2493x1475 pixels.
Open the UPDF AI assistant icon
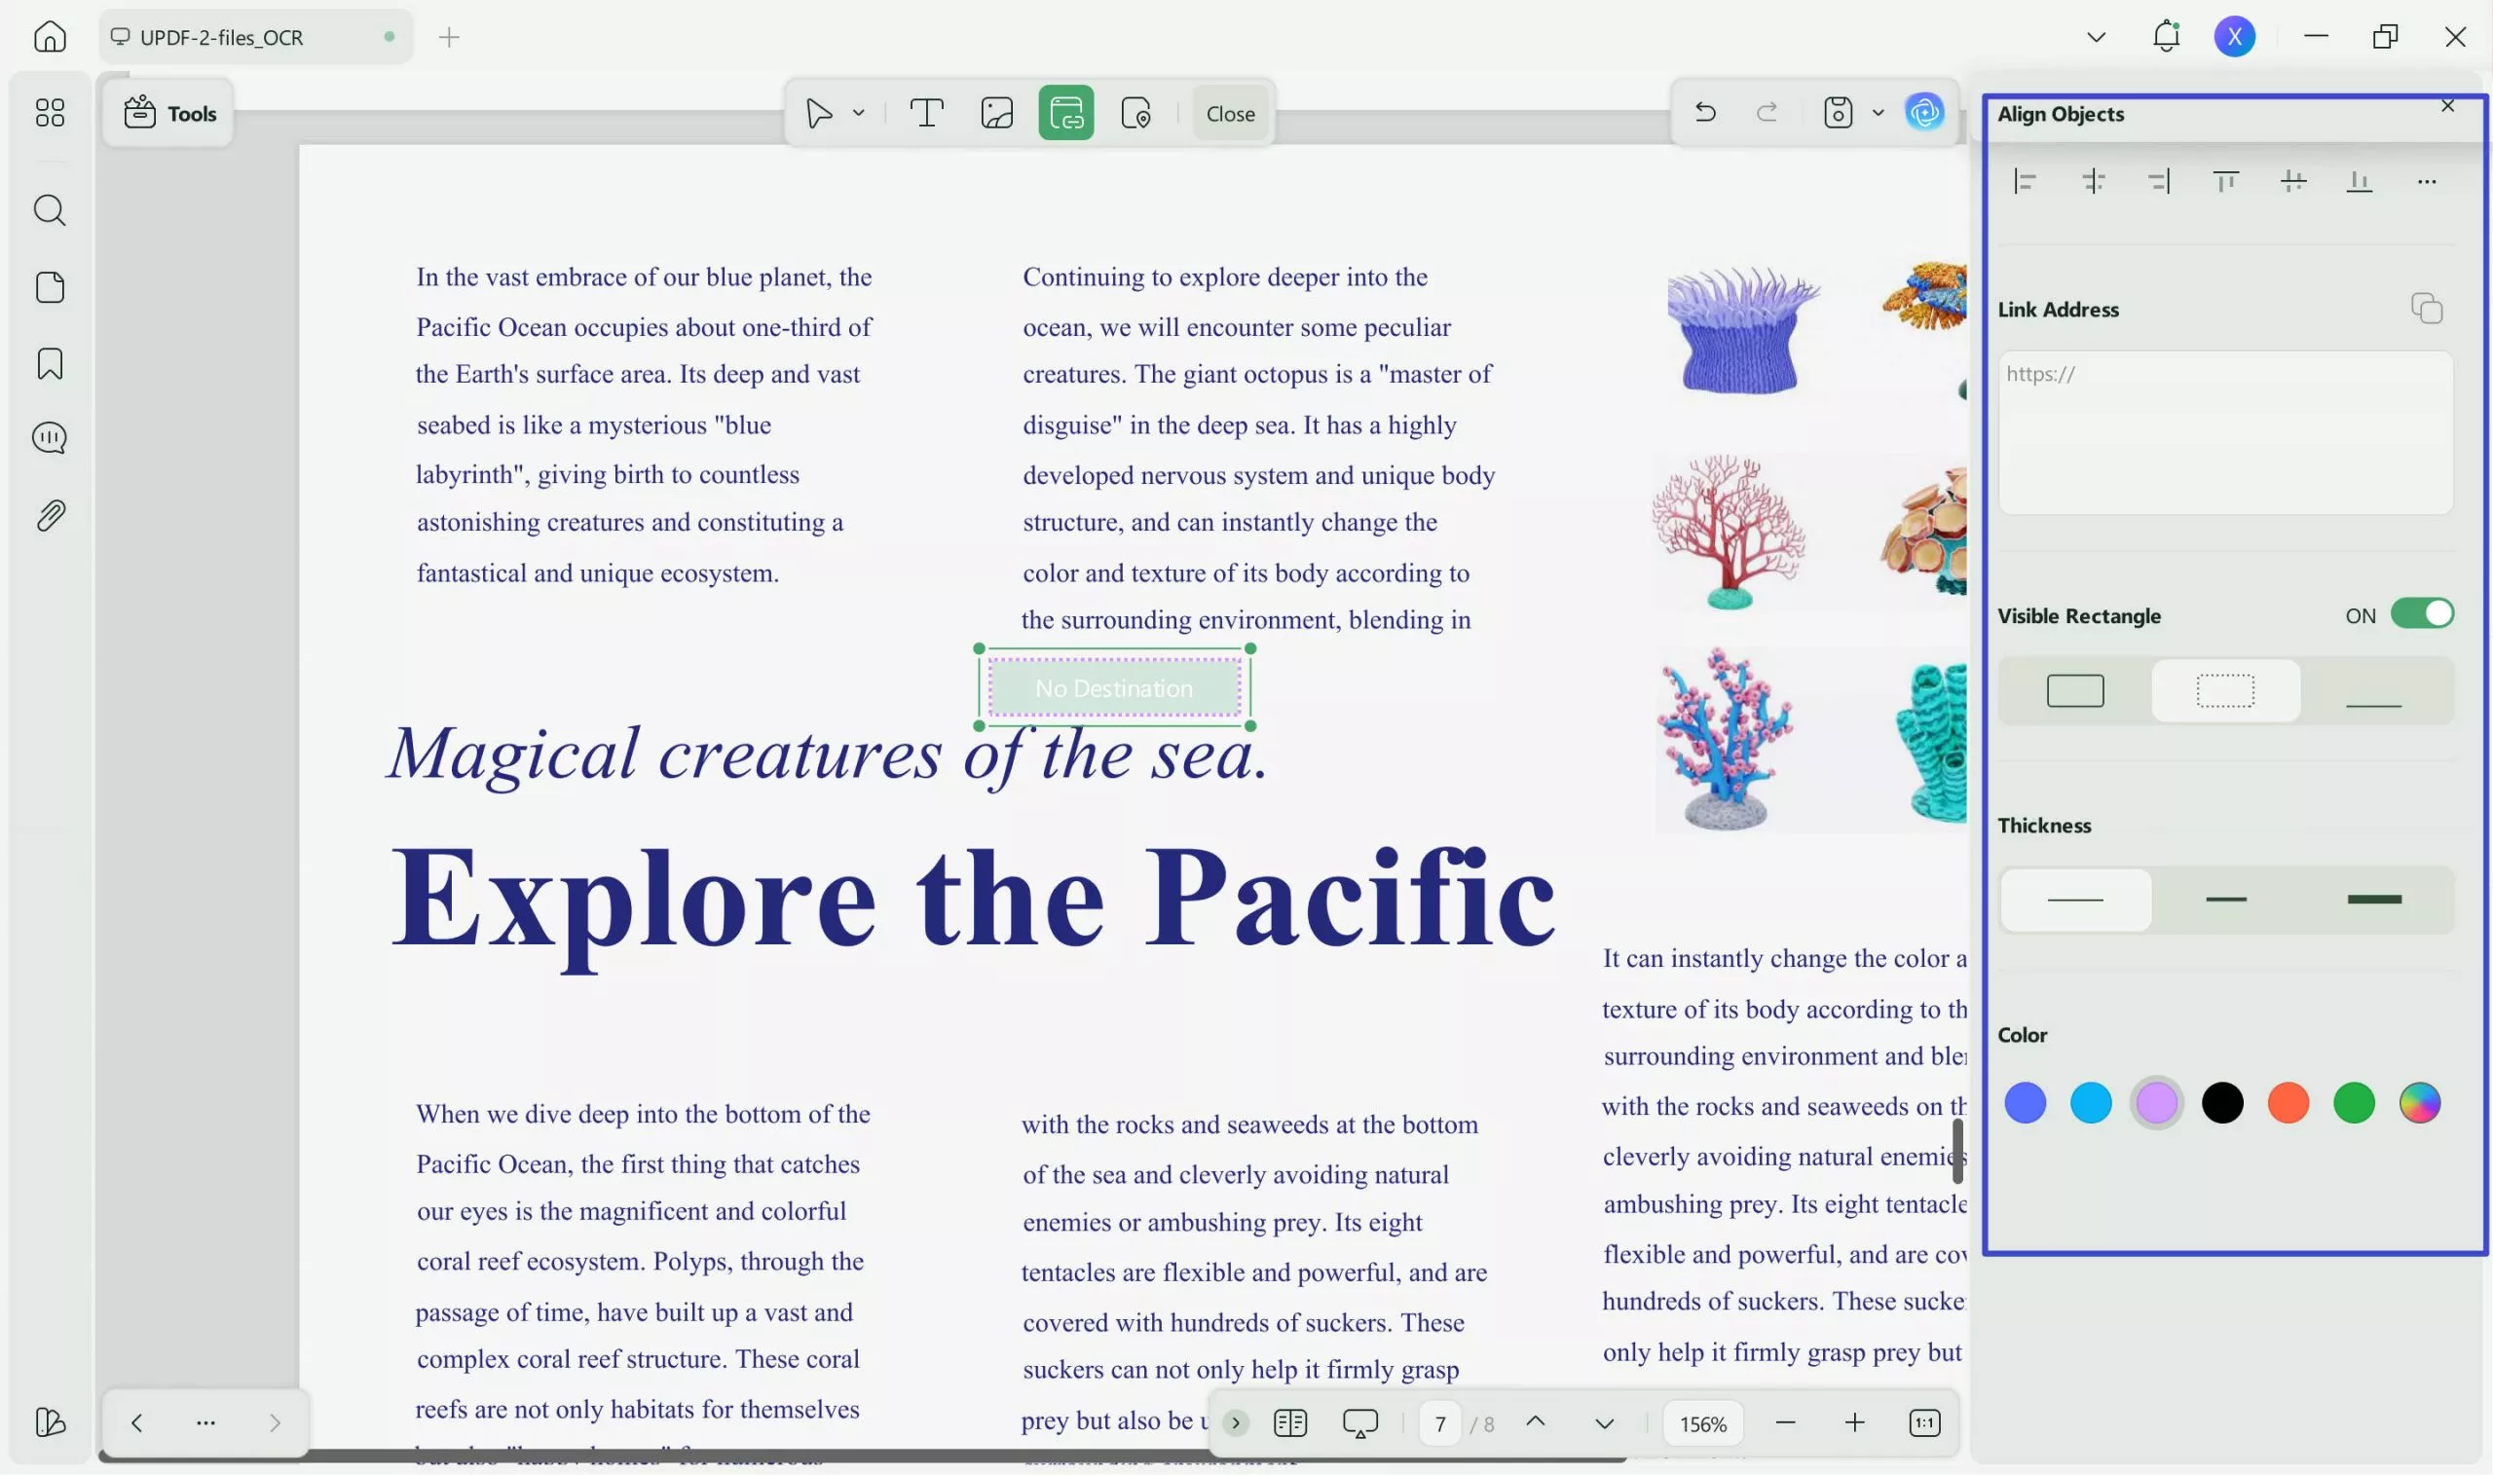[1924, 112]
